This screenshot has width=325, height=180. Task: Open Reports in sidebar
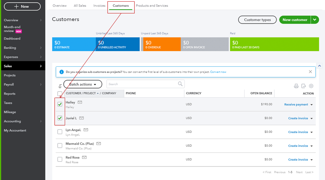[x=9, y=93]
